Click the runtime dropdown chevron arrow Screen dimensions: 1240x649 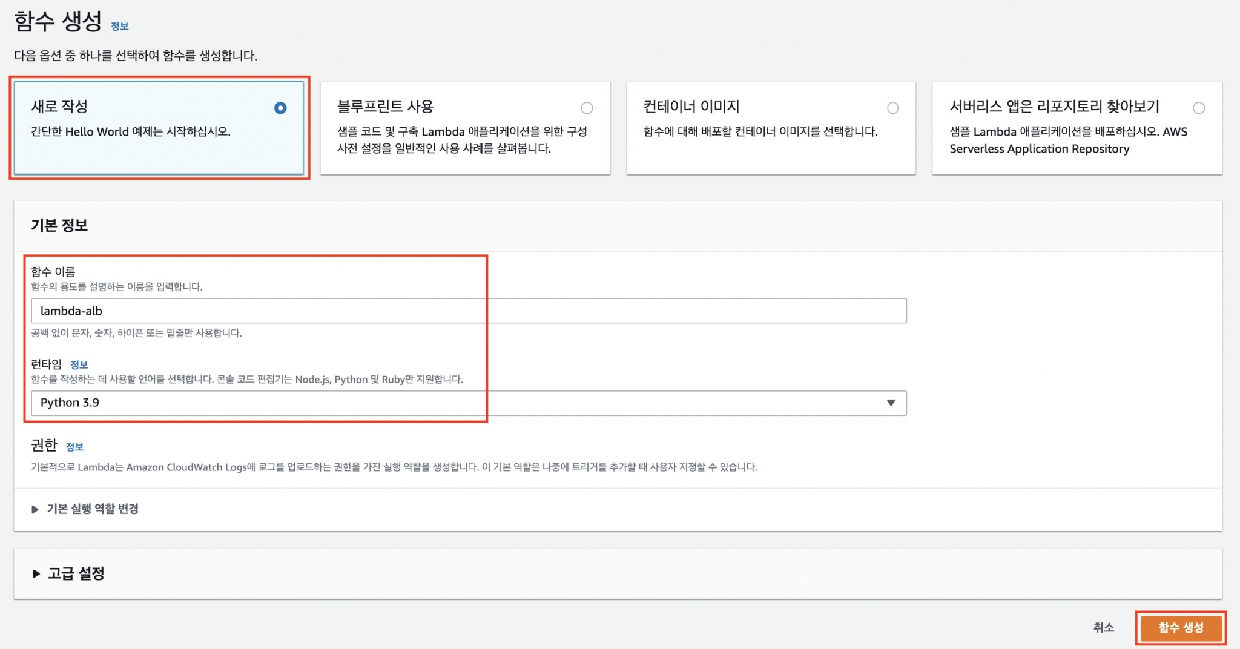coord(891,403)
